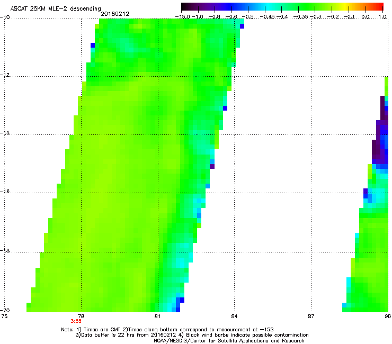Screen dimensions: 392x344
Task: Click the latitude axis label '-16'
Action: [5, 192]
